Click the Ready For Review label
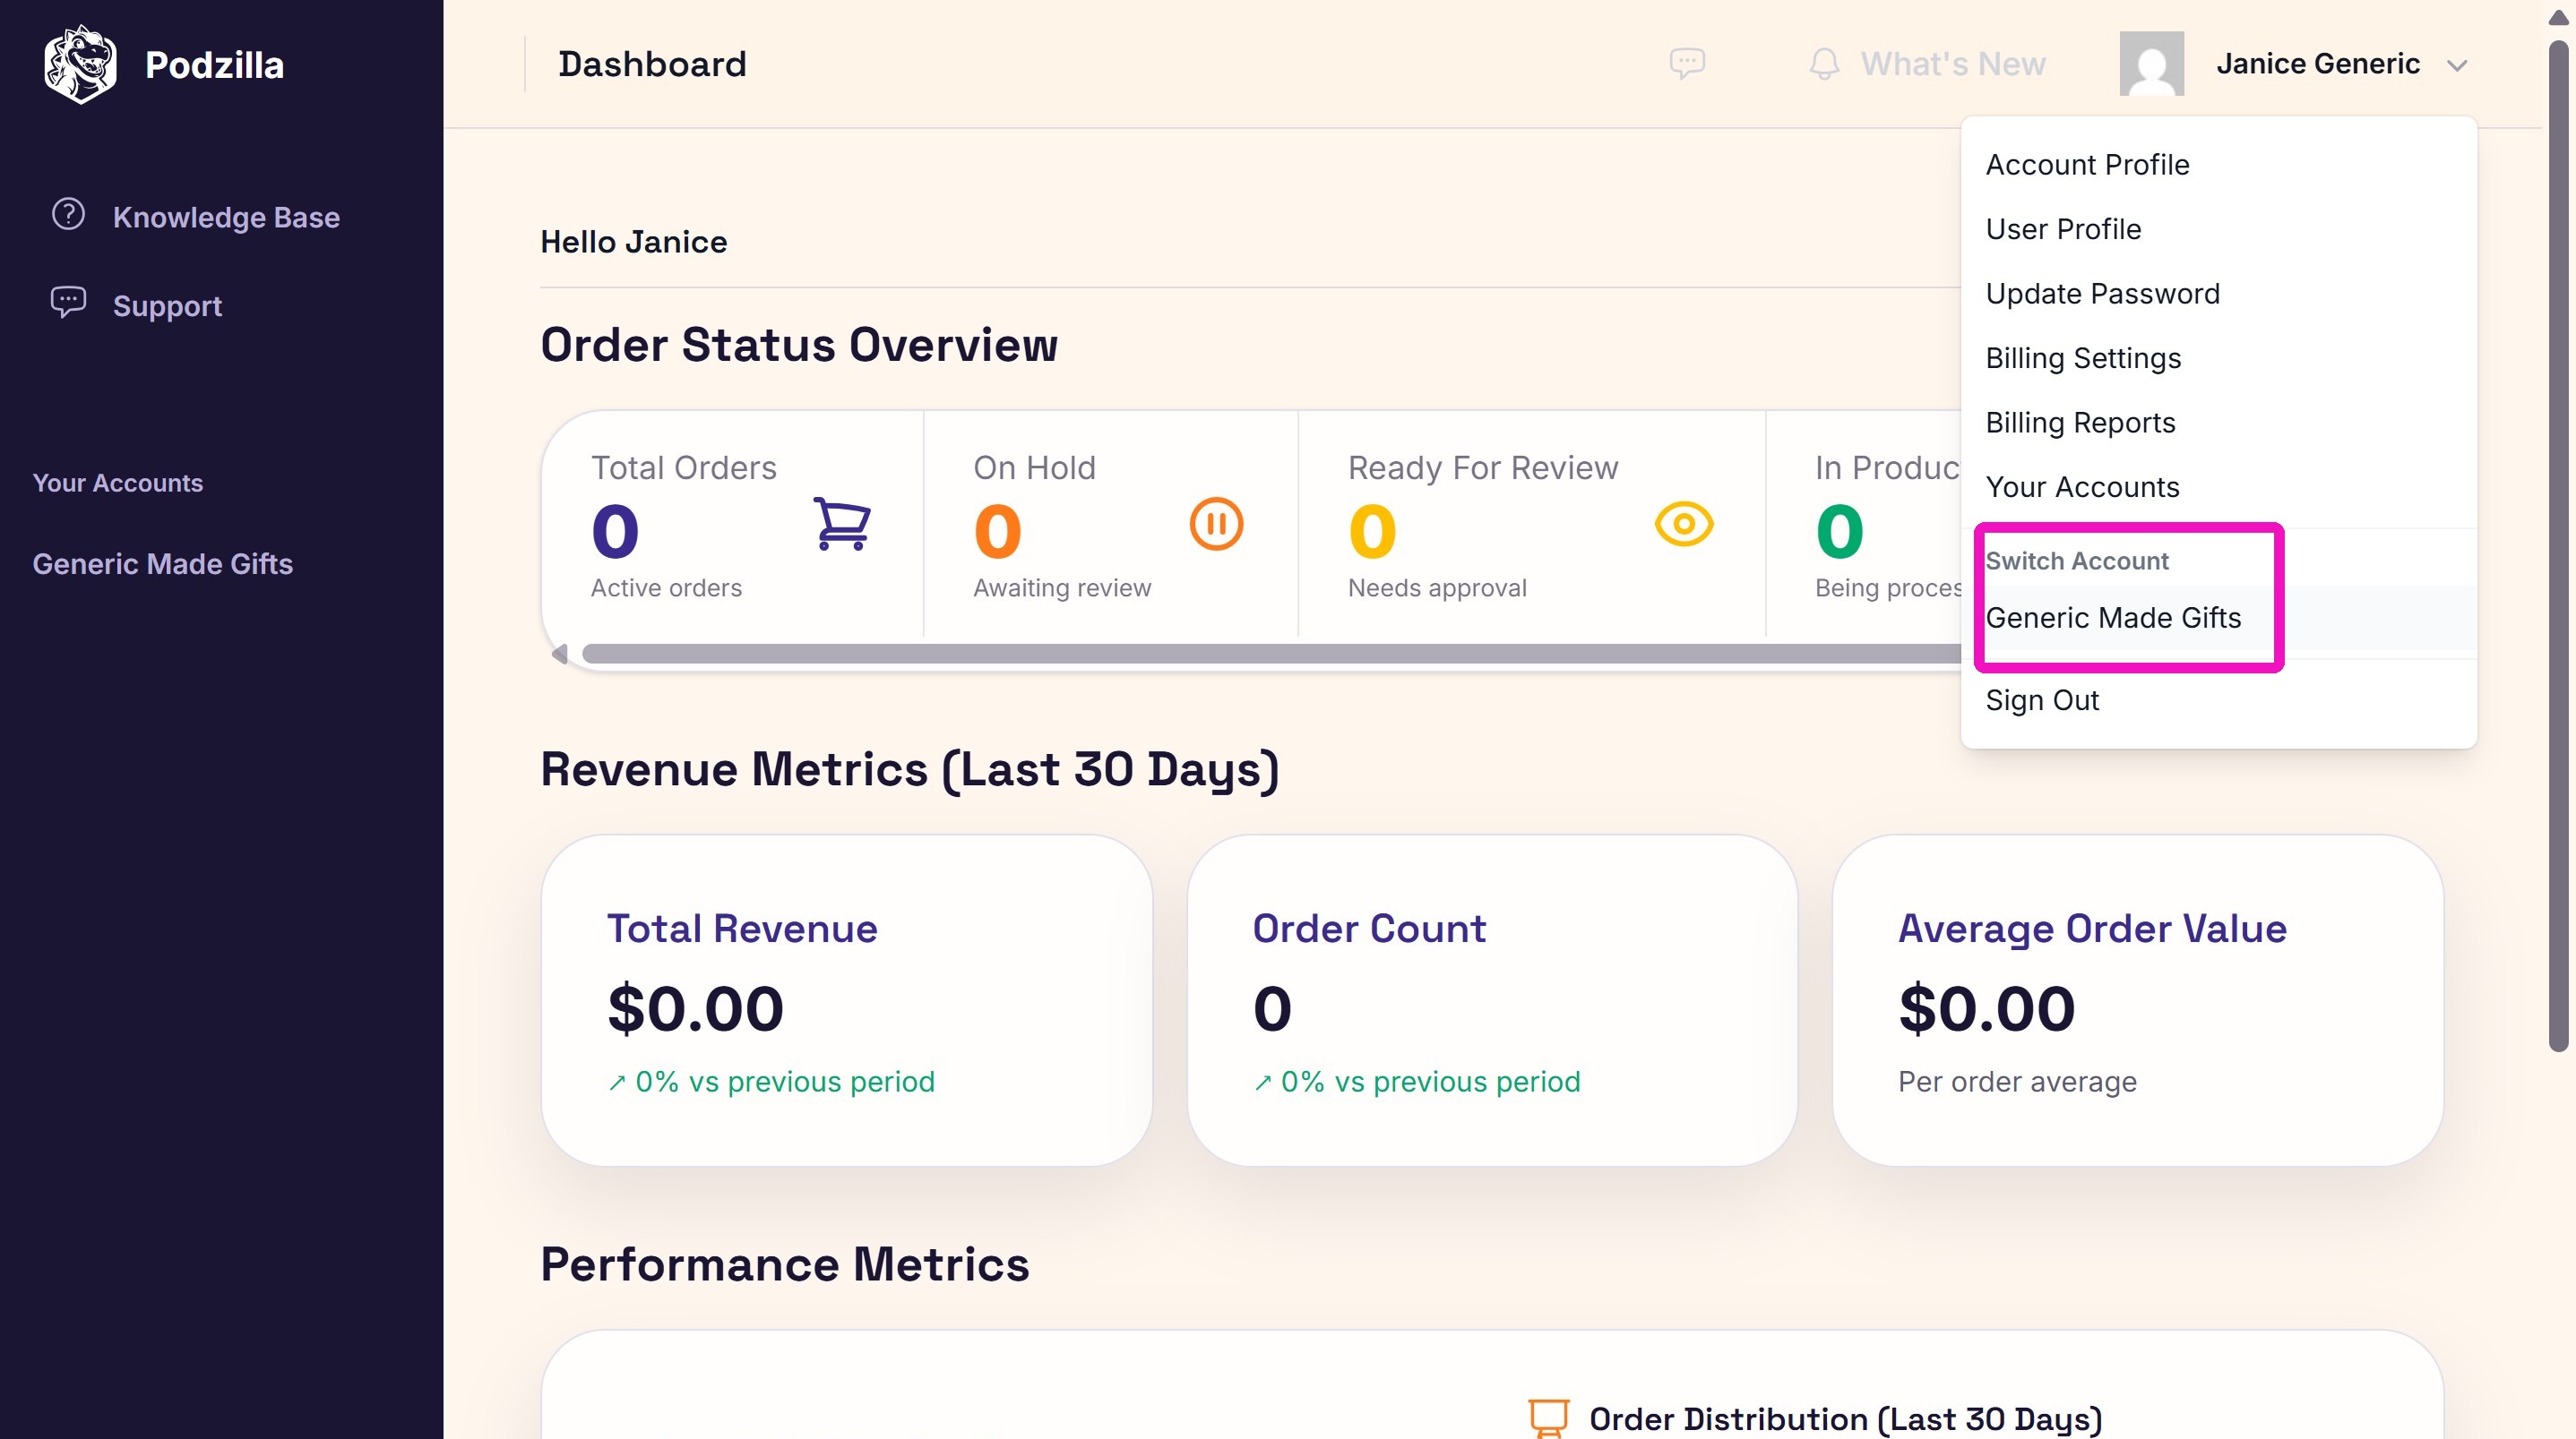The height and width of the screenshot is (1439, 2576). pos(1482,467)
